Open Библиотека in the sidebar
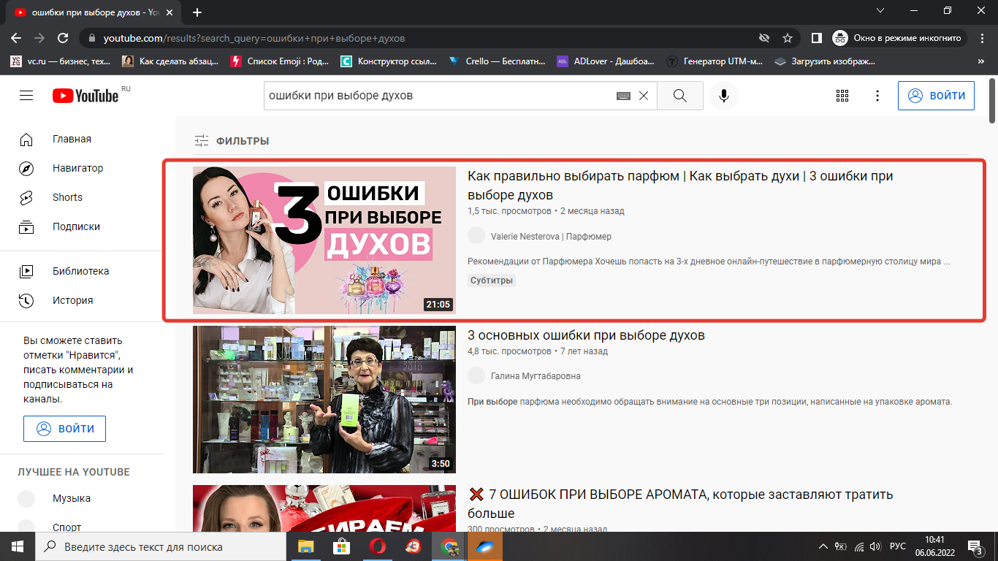Screen dimensions: 998x561 click(x=82, y=271)
